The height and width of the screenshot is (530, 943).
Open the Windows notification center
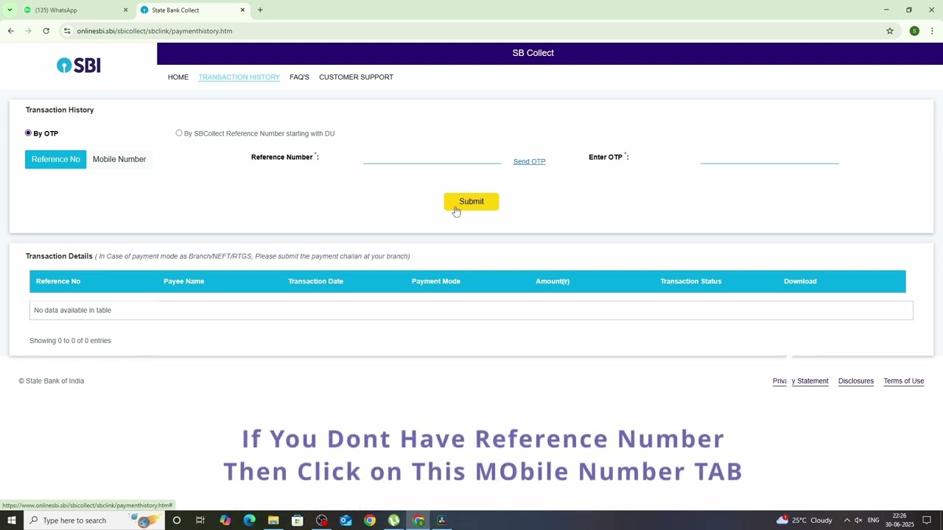(x=927, y=520)
